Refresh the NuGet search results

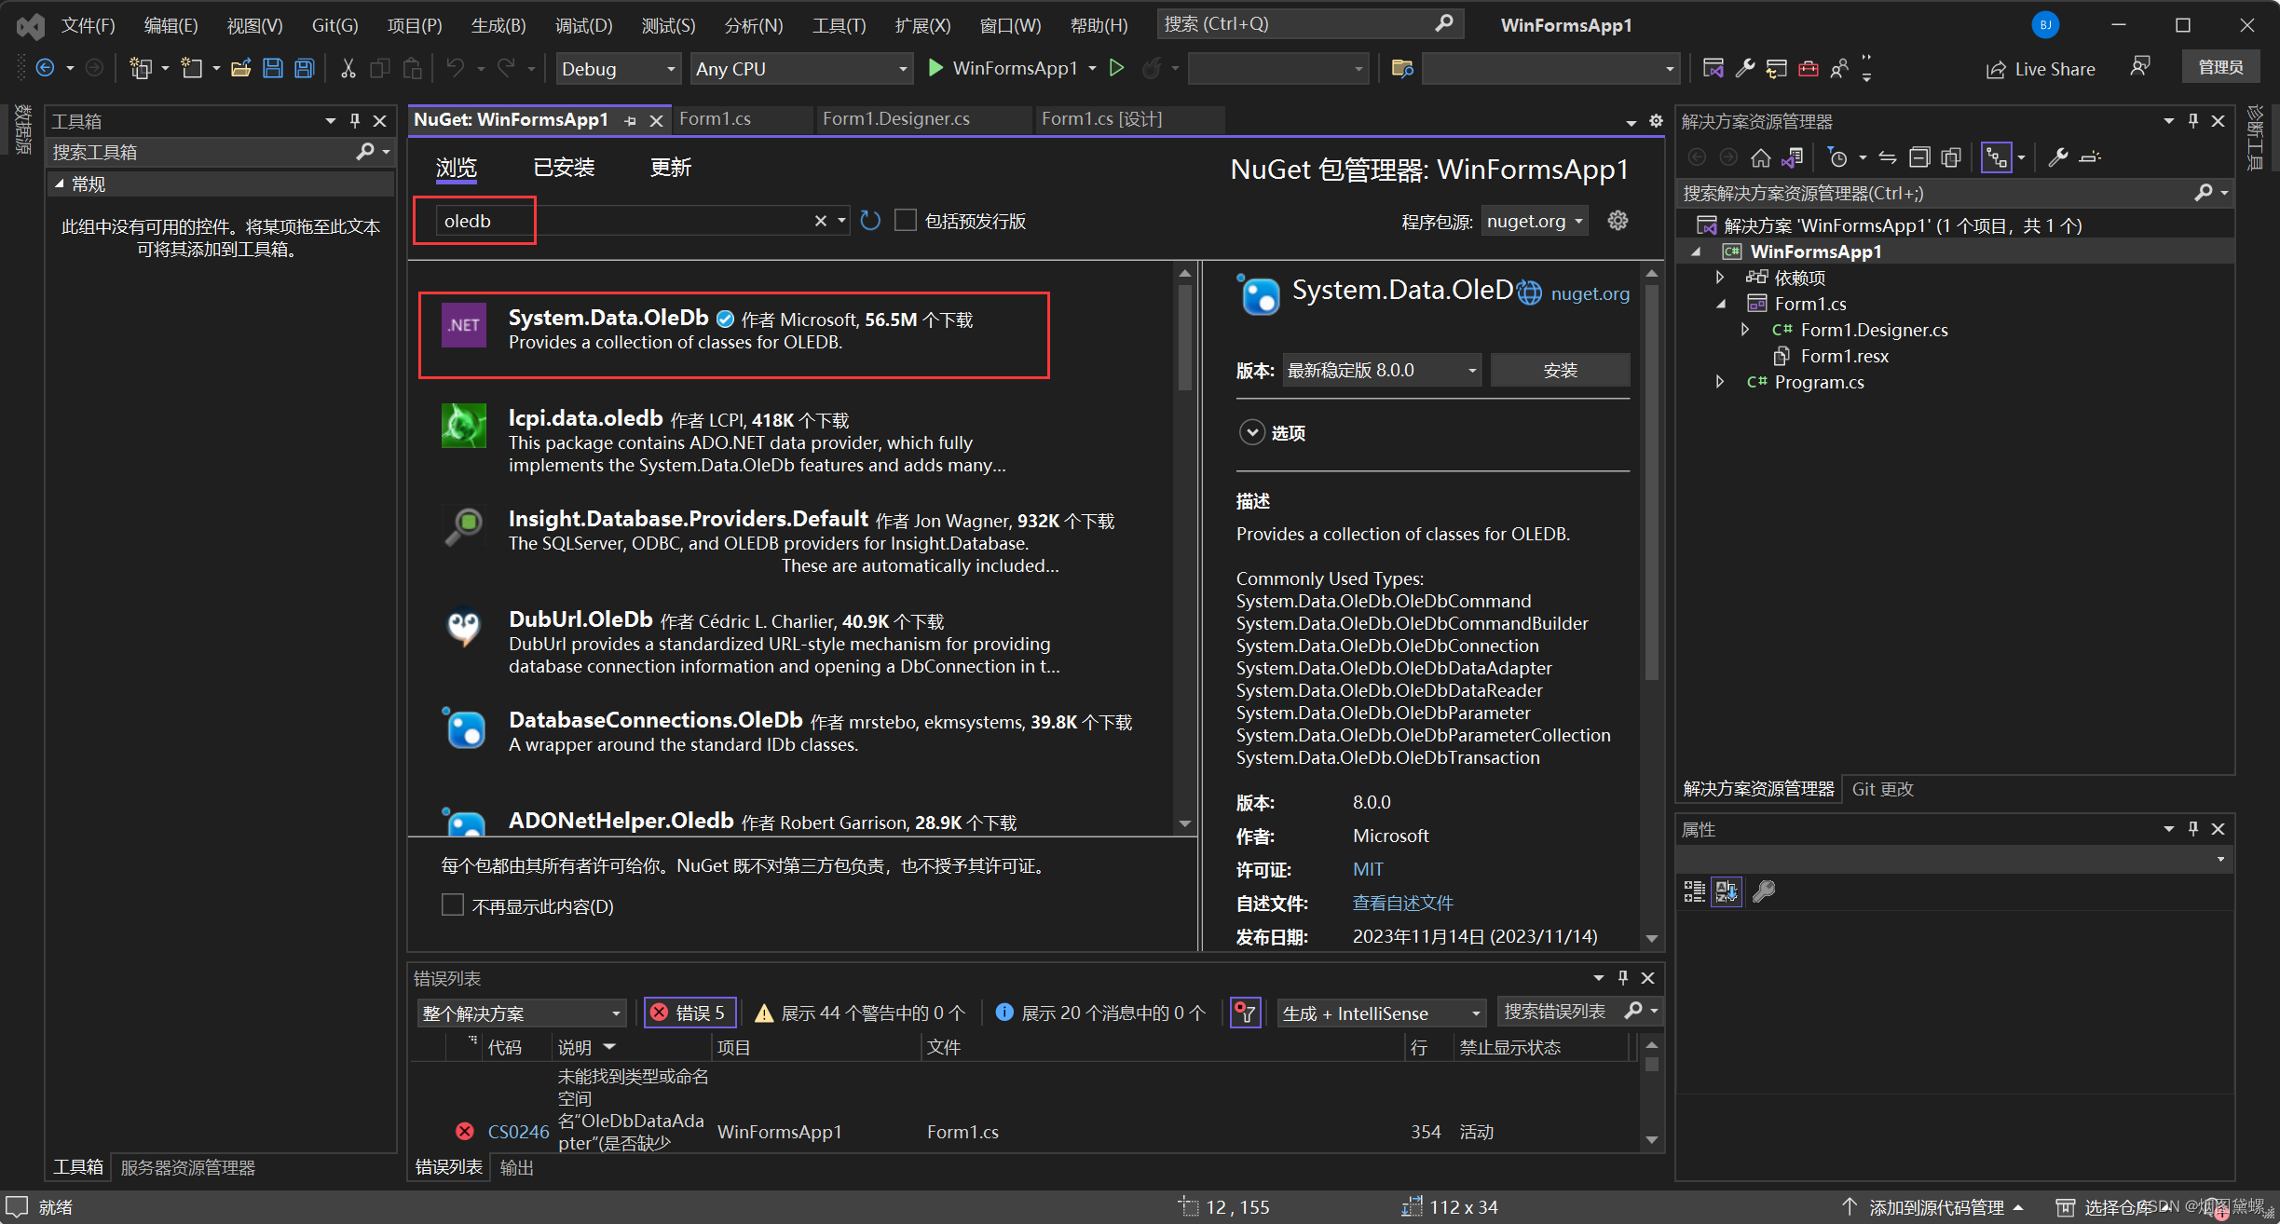point(870,221)
